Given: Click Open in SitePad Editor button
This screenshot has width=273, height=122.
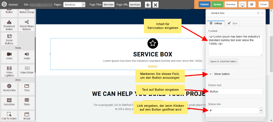Looking at the screenshot, I should (x=223, y=62).
